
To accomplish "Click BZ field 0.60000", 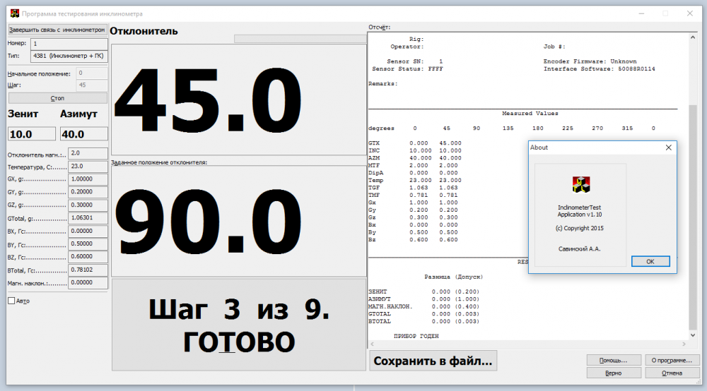I will [88, 257].
